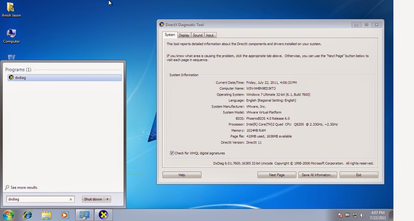Open Windows Explorer from the taskbar

point(46,215)
